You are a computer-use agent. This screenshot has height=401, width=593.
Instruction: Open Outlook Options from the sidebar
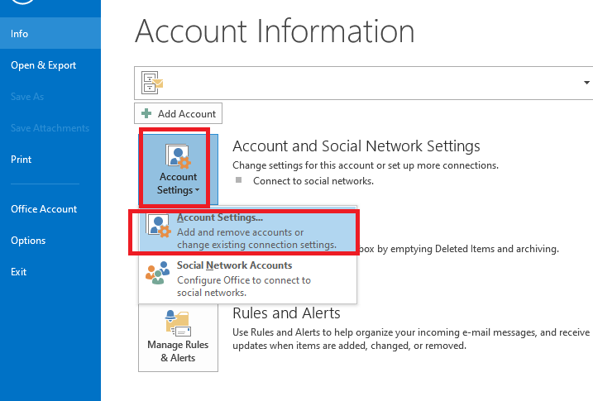pos(28,241)
